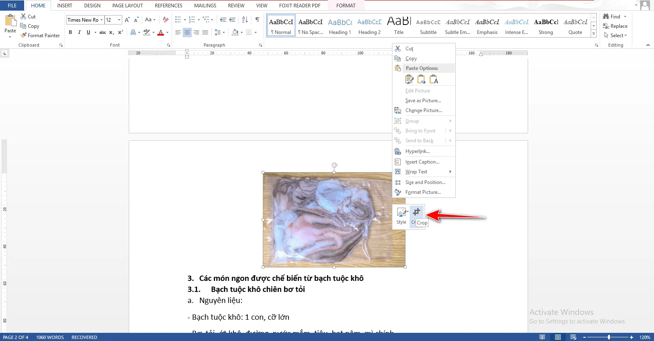Toggle Strikethrough formatting
The width and height of the screenshot is (654, 341).
point(103,32)
